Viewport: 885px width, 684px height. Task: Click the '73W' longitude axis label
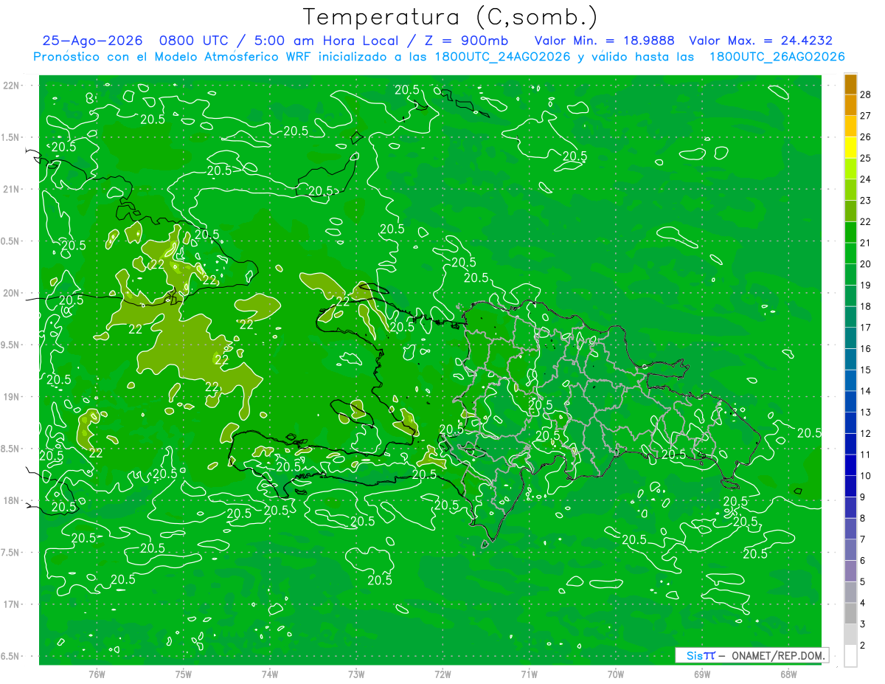pyautogui.click(x=356, y=674)
